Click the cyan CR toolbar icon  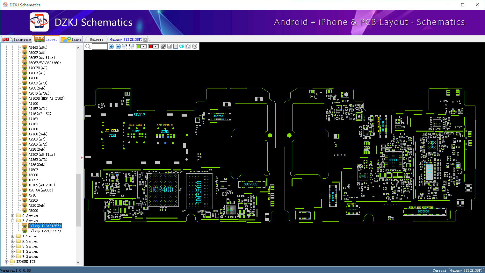pyautogui.click(x=182, y=46)
